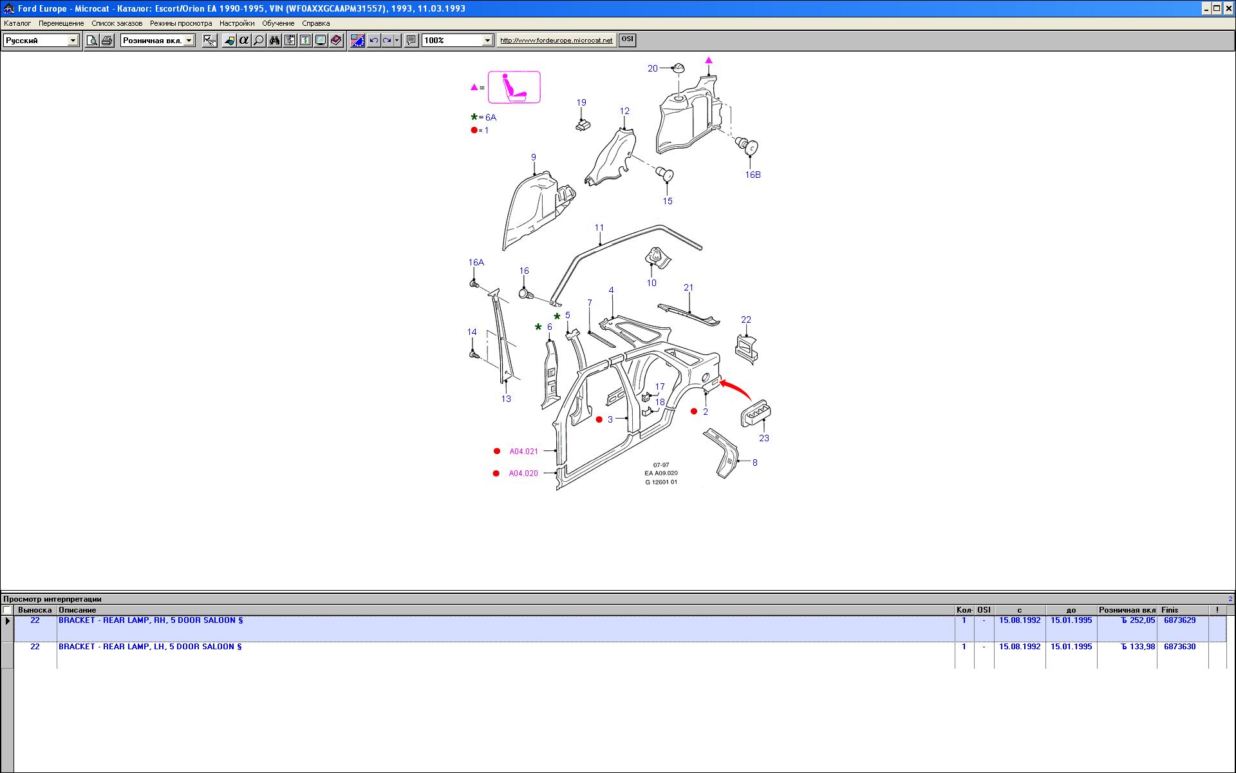The image size is (1236, 773).
Task: Select row marker for bracket RH
Action: pos(7,621)
